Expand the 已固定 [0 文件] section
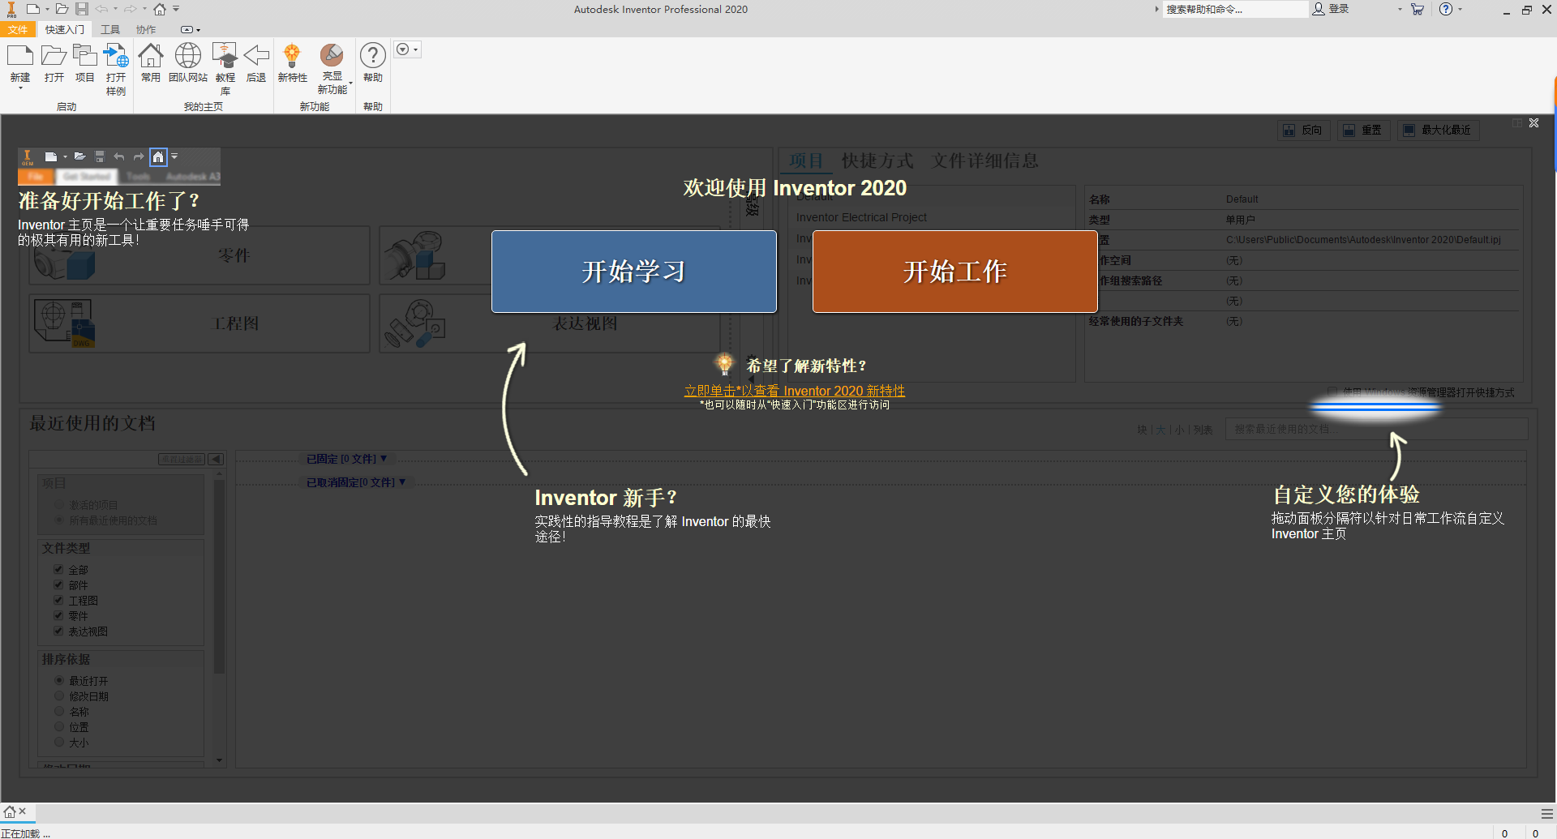This screenshot has height=839, width=1557. (x=345, y=458)
